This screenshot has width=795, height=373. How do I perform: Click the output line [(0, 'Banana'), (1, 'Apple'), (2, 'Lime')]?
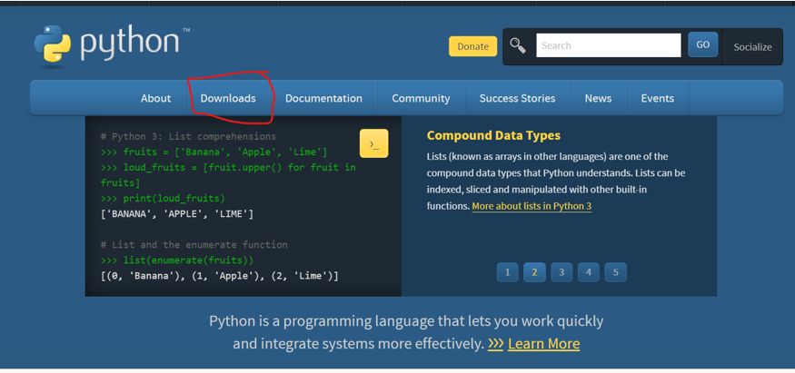220,276
